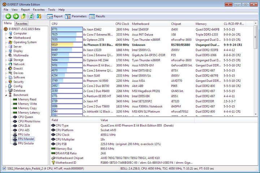Open benchmark Parameters
This screenshot has height=173, width=260.
tap(76, 16)
